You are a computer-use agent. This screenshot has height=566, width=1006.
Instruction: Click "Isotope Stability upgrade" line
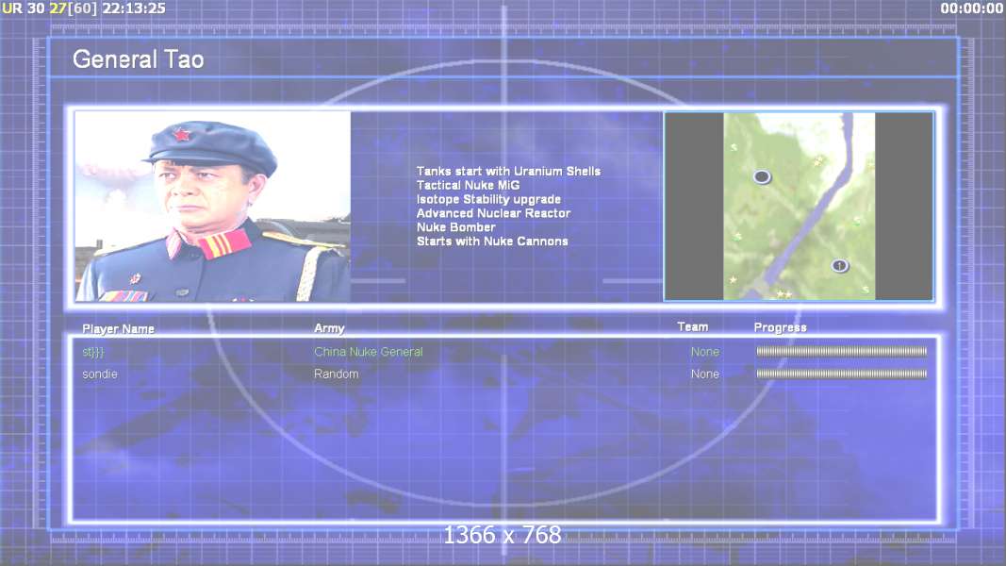point(488,200)
